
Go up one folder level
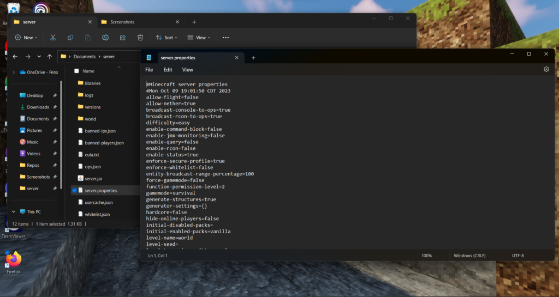point(50,57)
